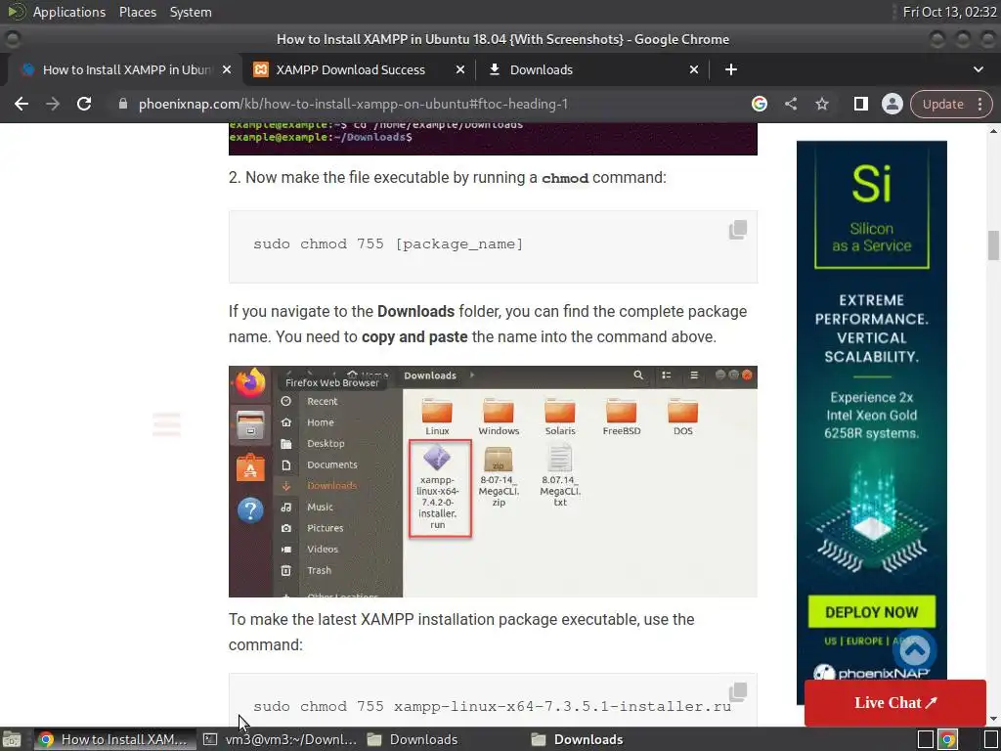The height and width of the screenshot is (751, 1001).
Task: Click the Chrome icon in workspace switcher
Action: 947,739
